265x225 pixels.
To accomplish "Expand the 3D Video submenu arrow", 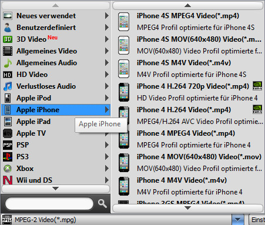I will tap(107, 39).
